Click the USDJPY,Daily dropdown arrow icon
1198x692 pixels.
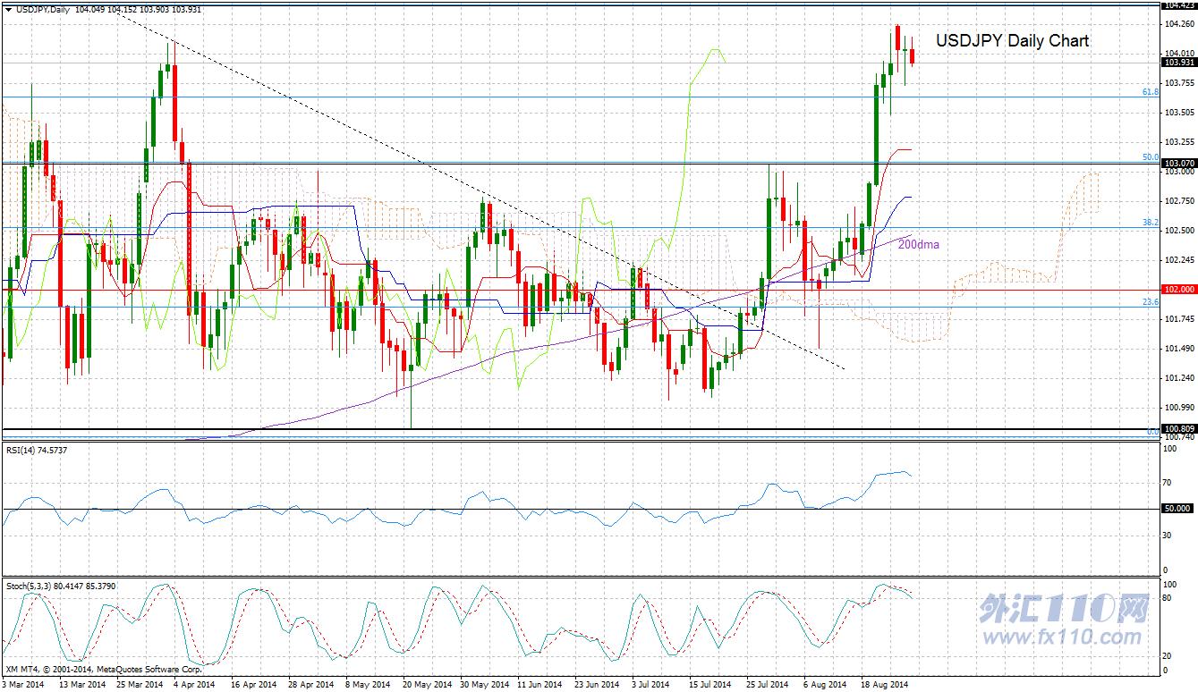pyautogui.click(x=8, y=9)
